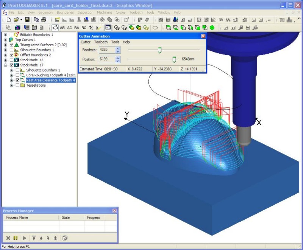This screenshot has height=250, width=303.
Task: Click the play arrow in Process Manager
Action: click(25, 238)
